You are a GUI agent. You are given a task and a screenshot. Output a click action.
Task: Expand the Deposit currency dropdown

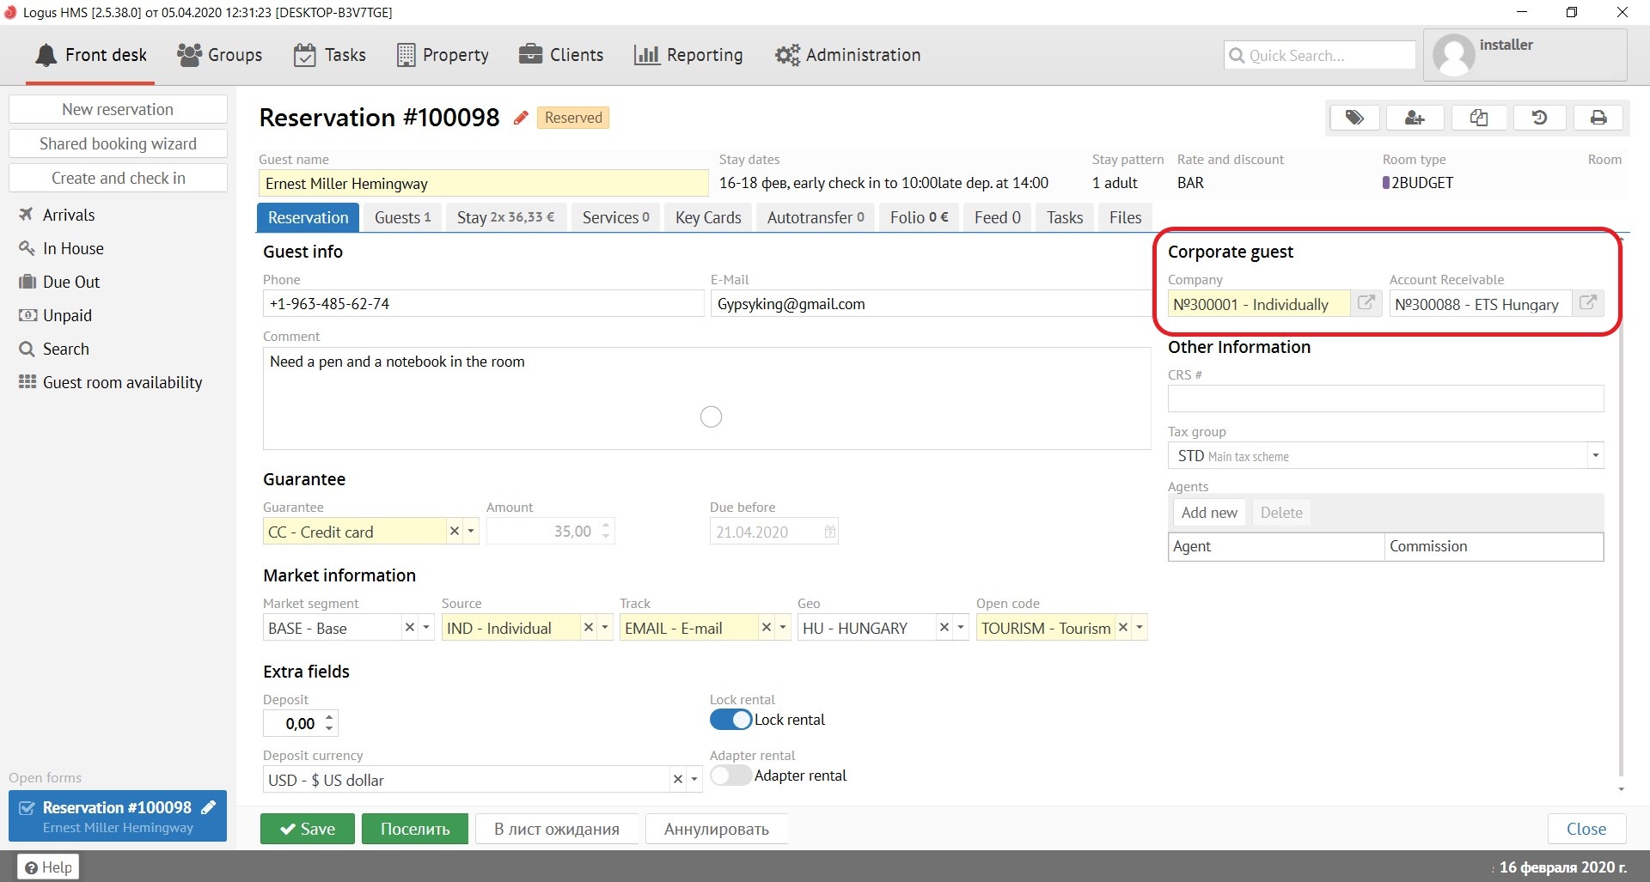click(x=694, y=780)
